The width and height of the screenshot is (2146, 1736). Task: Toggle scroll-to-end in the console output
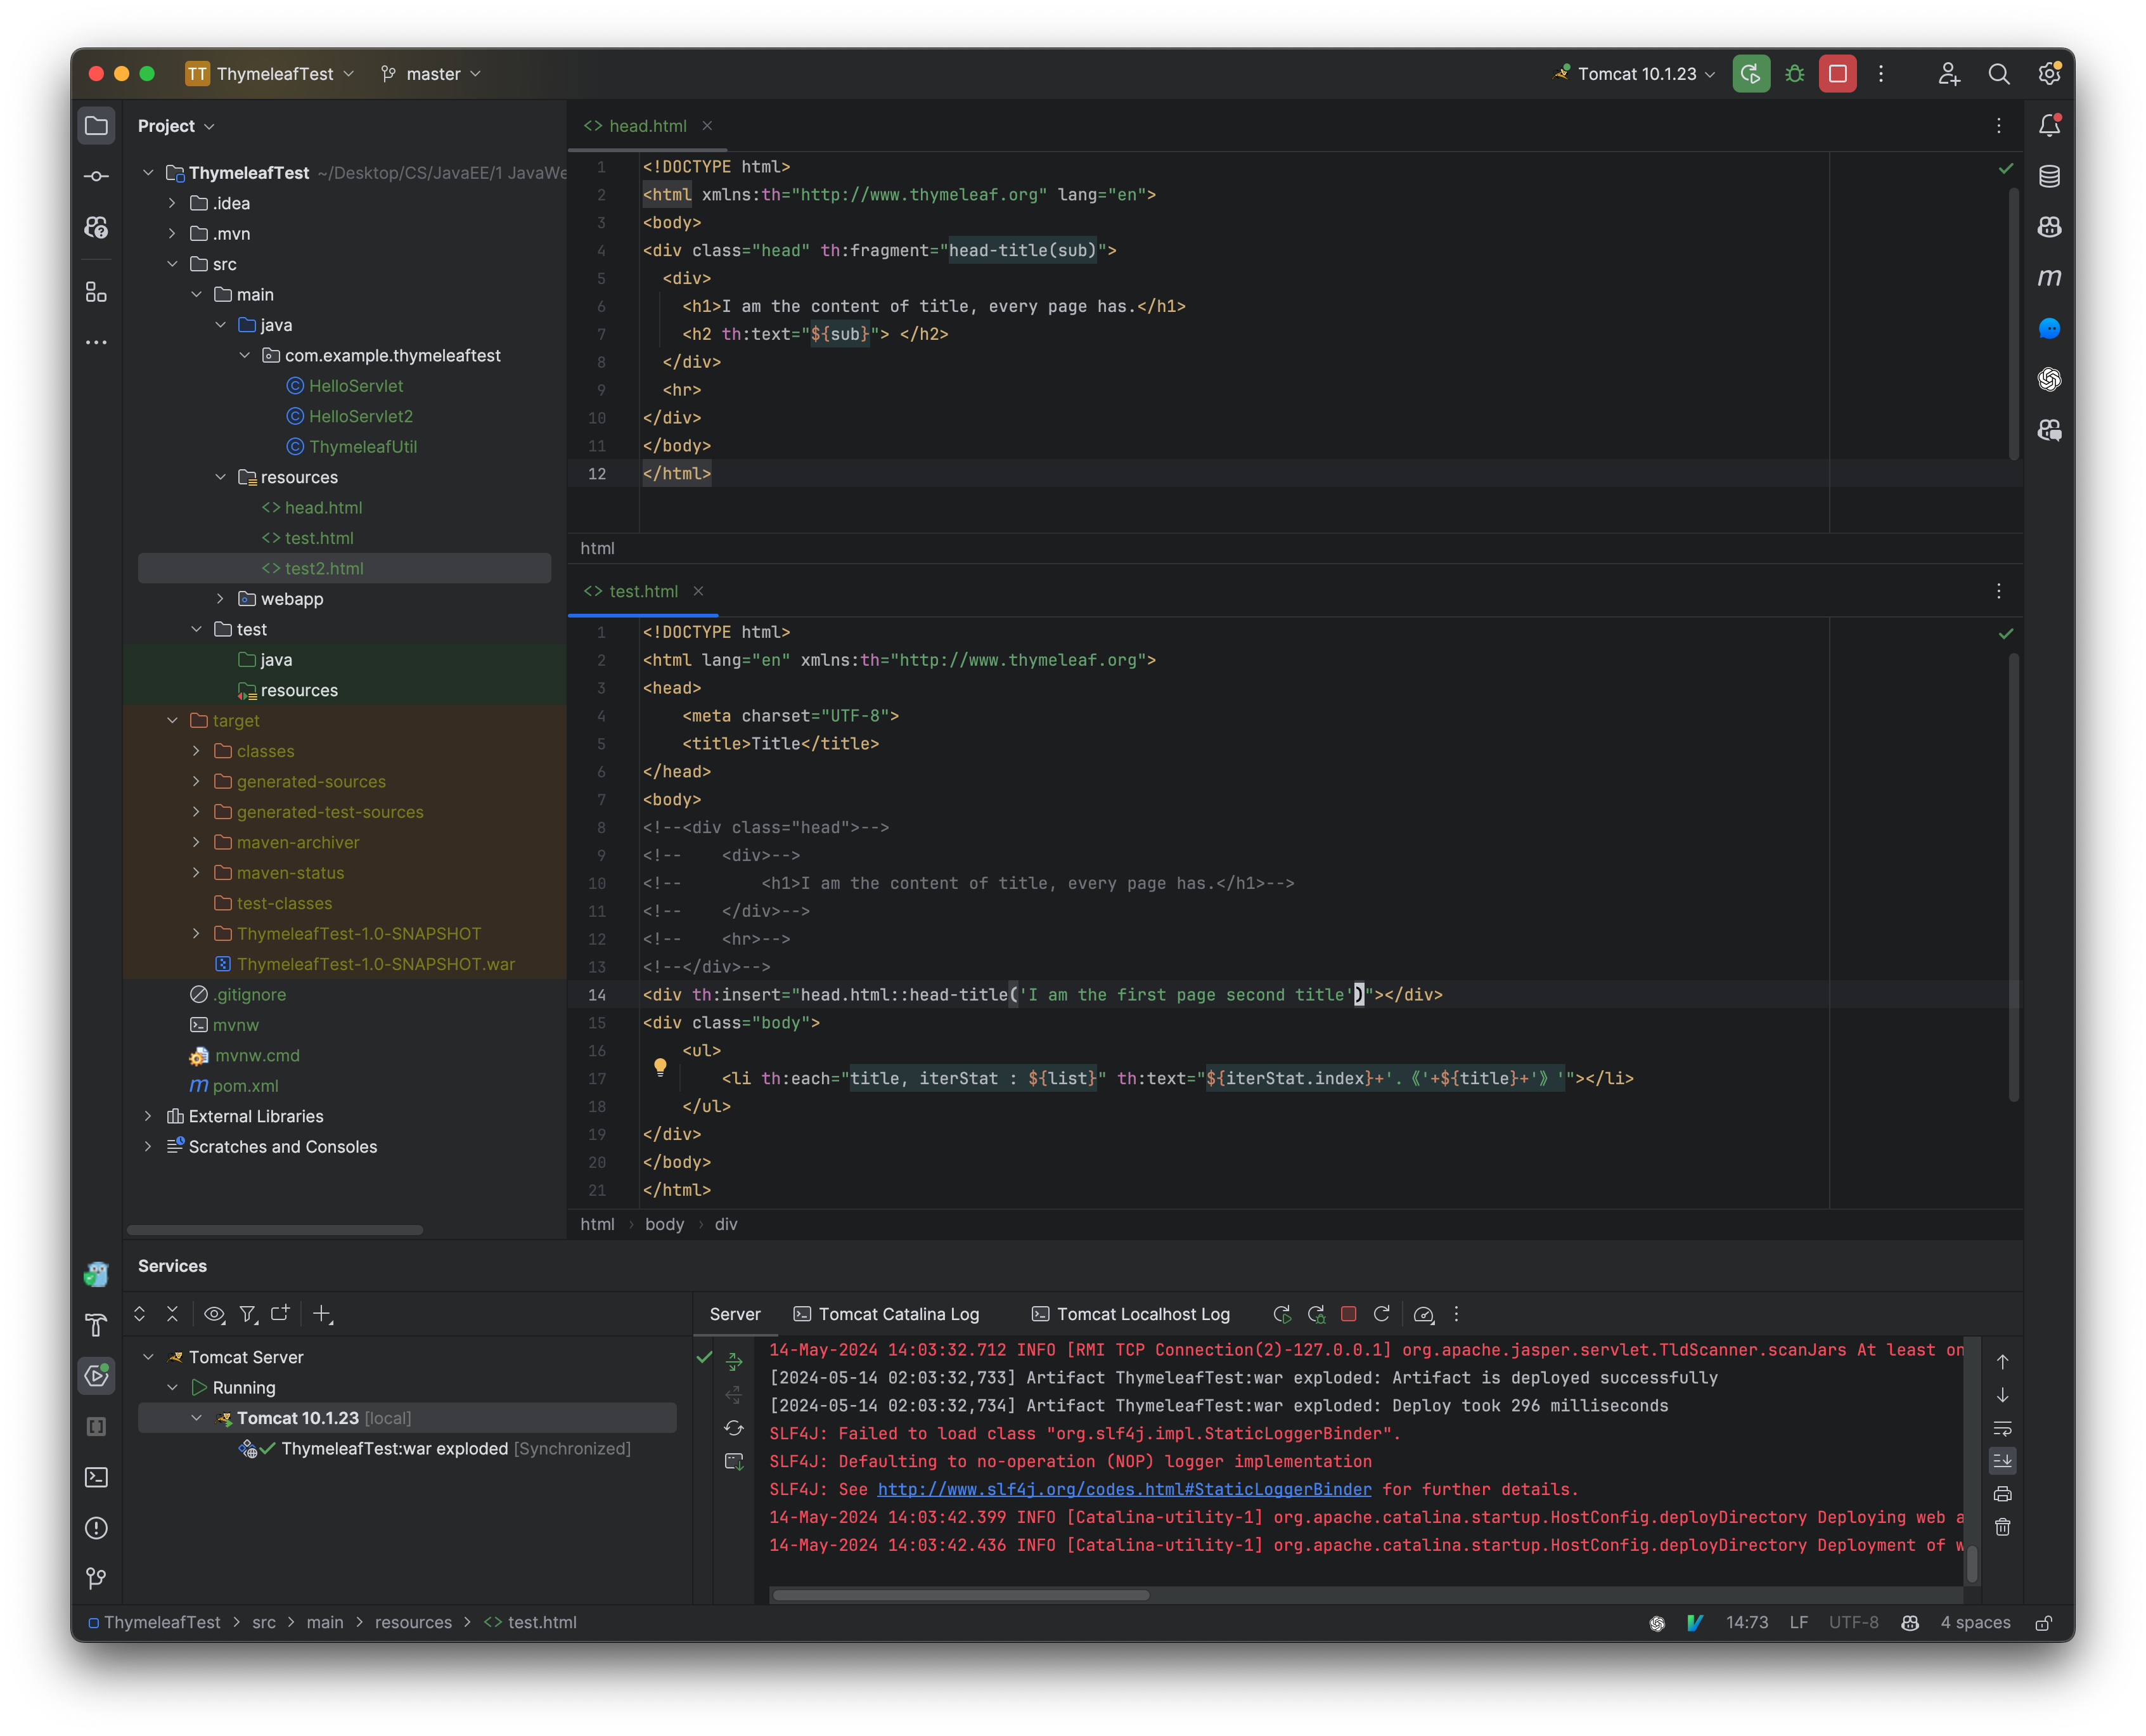pos(2003,1461)
